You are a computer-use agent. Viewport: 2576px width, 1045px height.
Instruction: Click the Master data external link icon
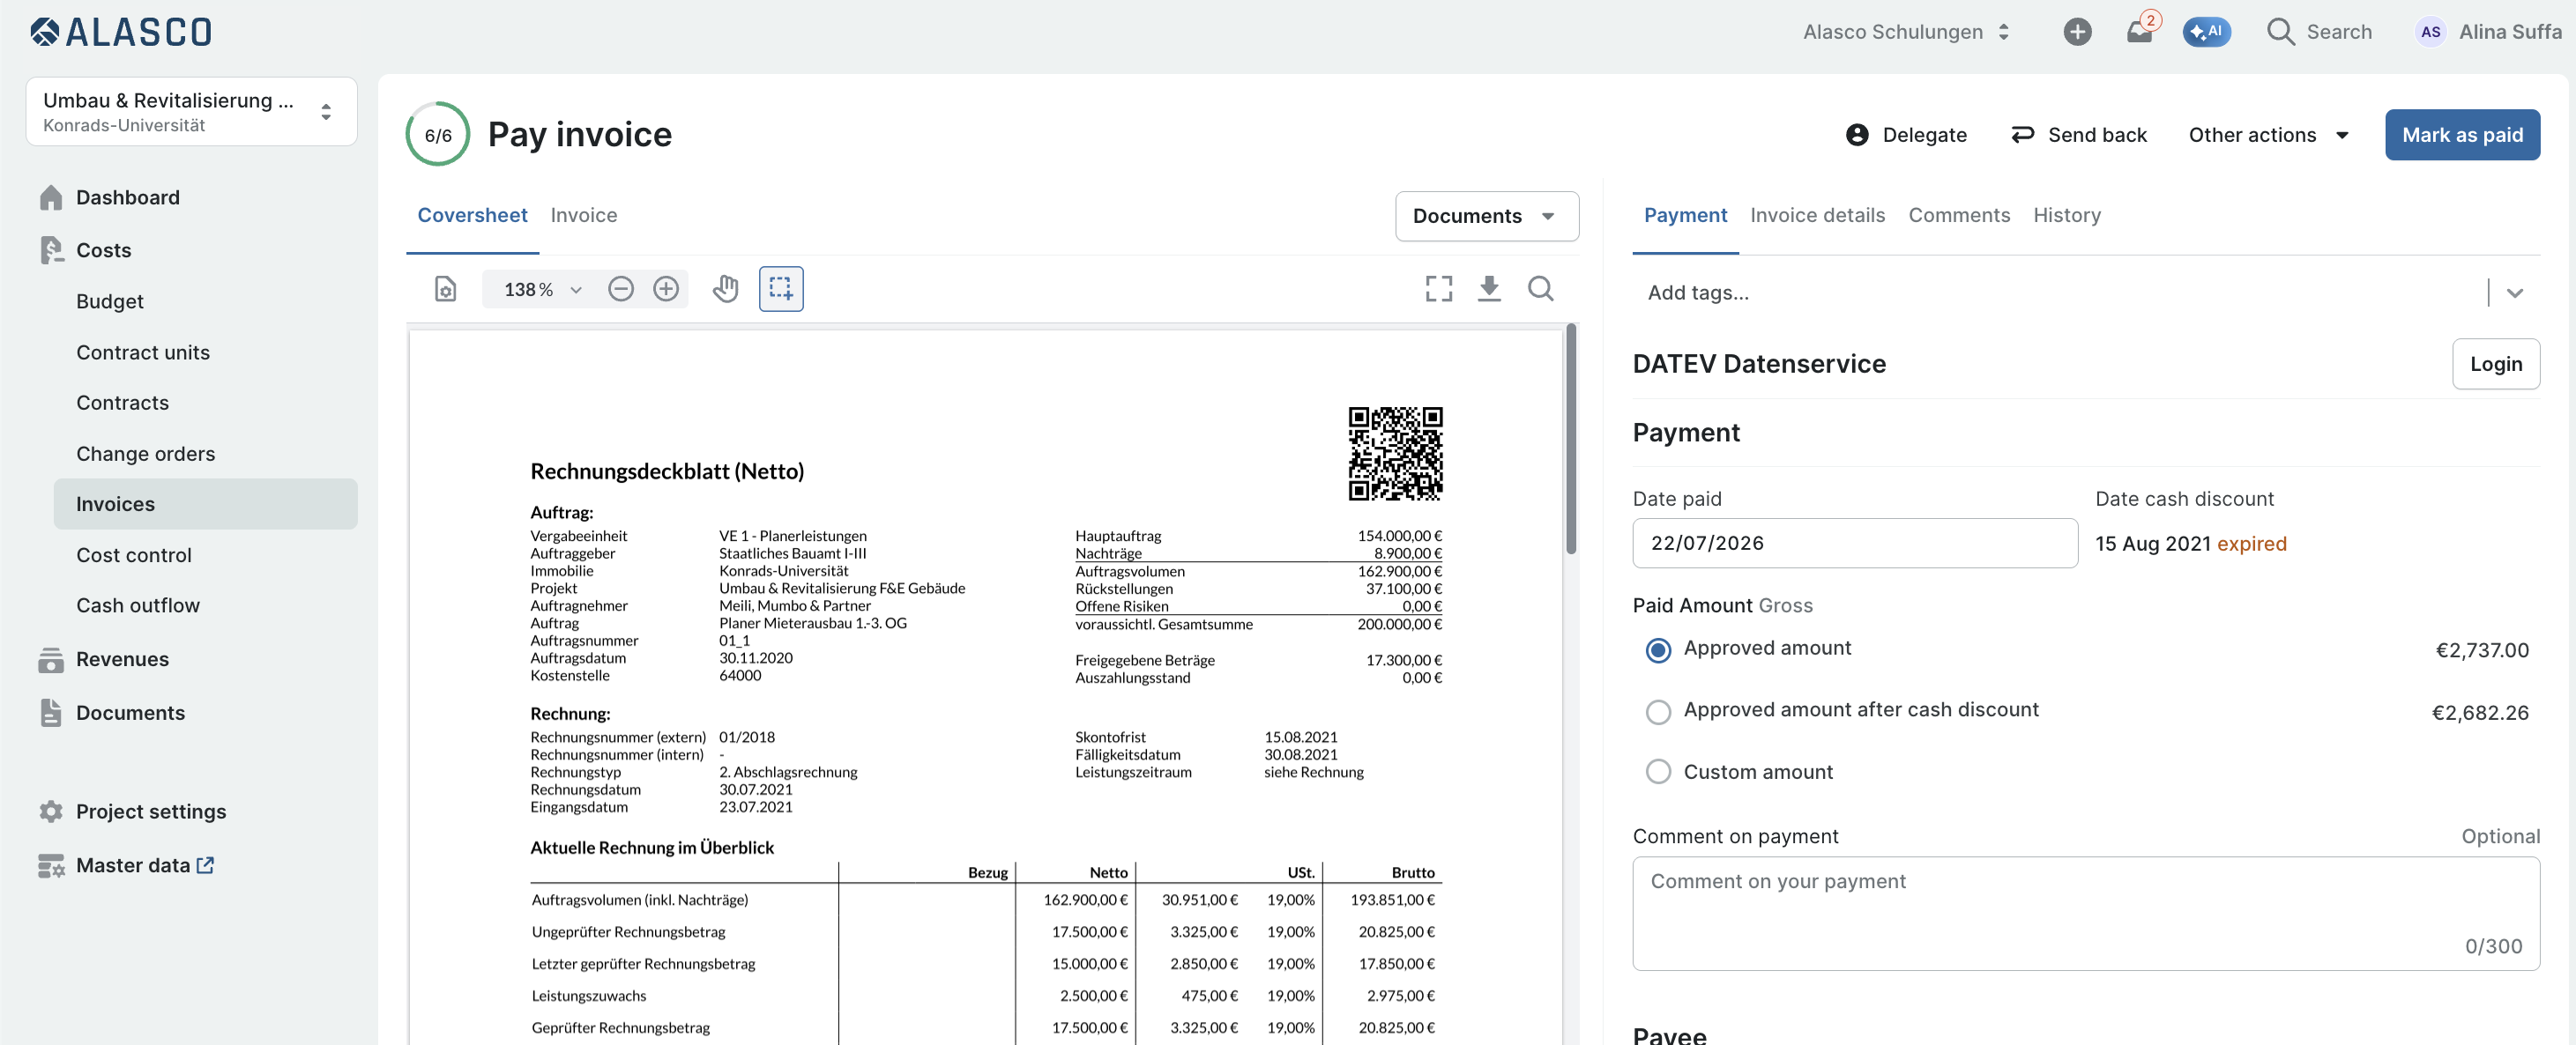coord(205,865)
